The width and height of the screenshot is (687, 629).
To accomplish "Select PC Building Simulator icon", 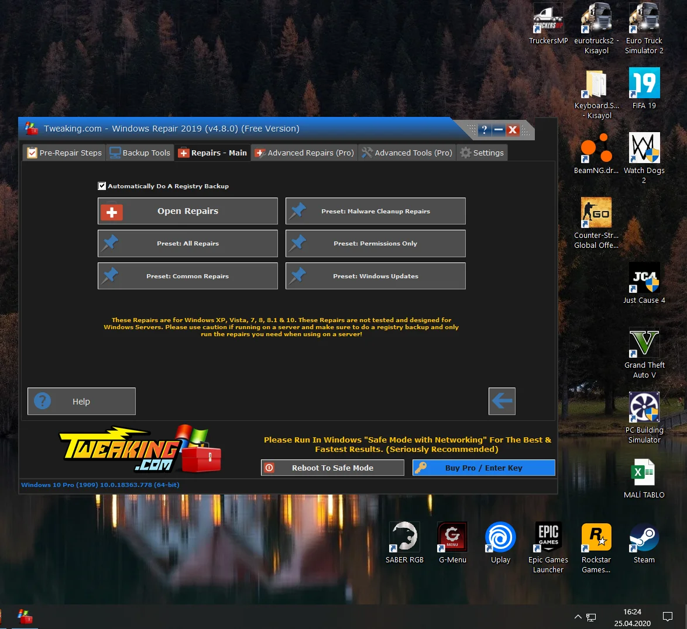I will pyautogui.click(x=644, y=418).
